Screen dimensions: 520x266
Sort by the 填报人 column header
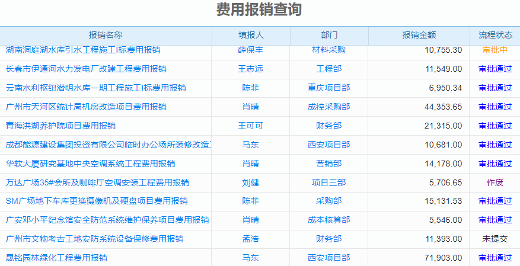[x=251, y=36]
